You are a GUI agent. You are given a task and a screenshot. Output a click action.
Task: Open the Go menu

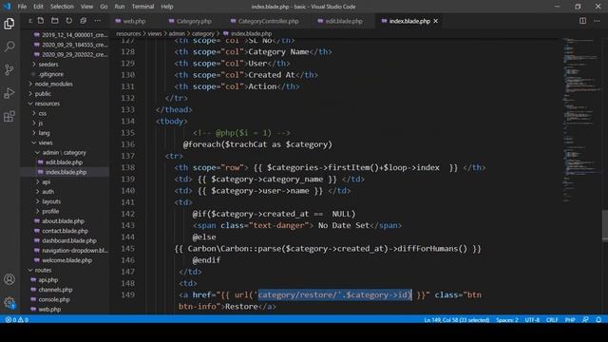click(x=104, y=7)
